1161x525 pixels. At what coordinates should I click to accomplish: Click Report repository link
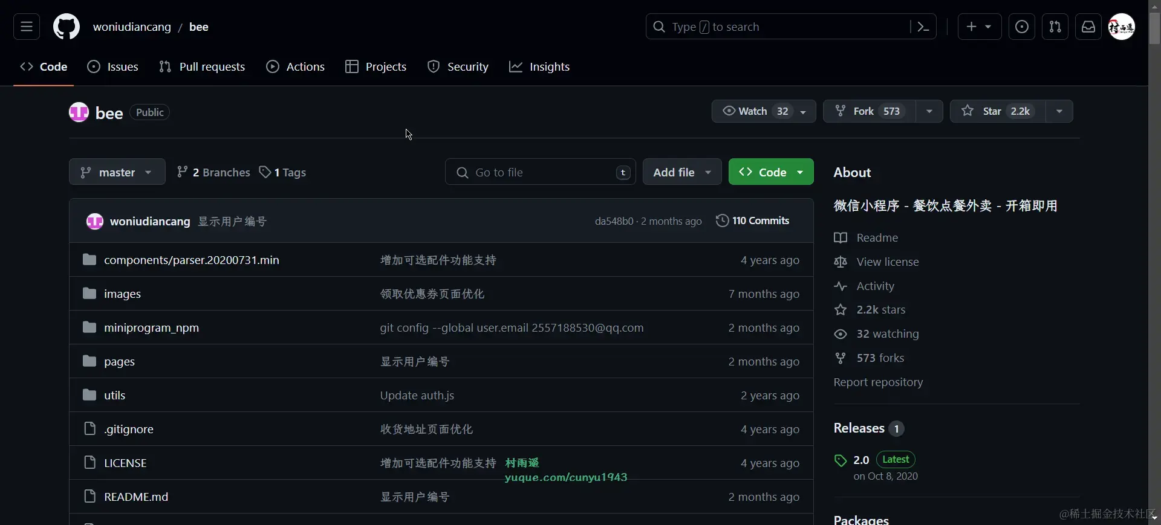click(x=878, y=382)
